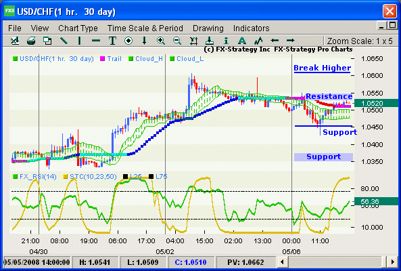Image resolution: width=401 pixels, height=271 pixels.
Task: Maximize the inner chart pane
Action: pos(392,25)
